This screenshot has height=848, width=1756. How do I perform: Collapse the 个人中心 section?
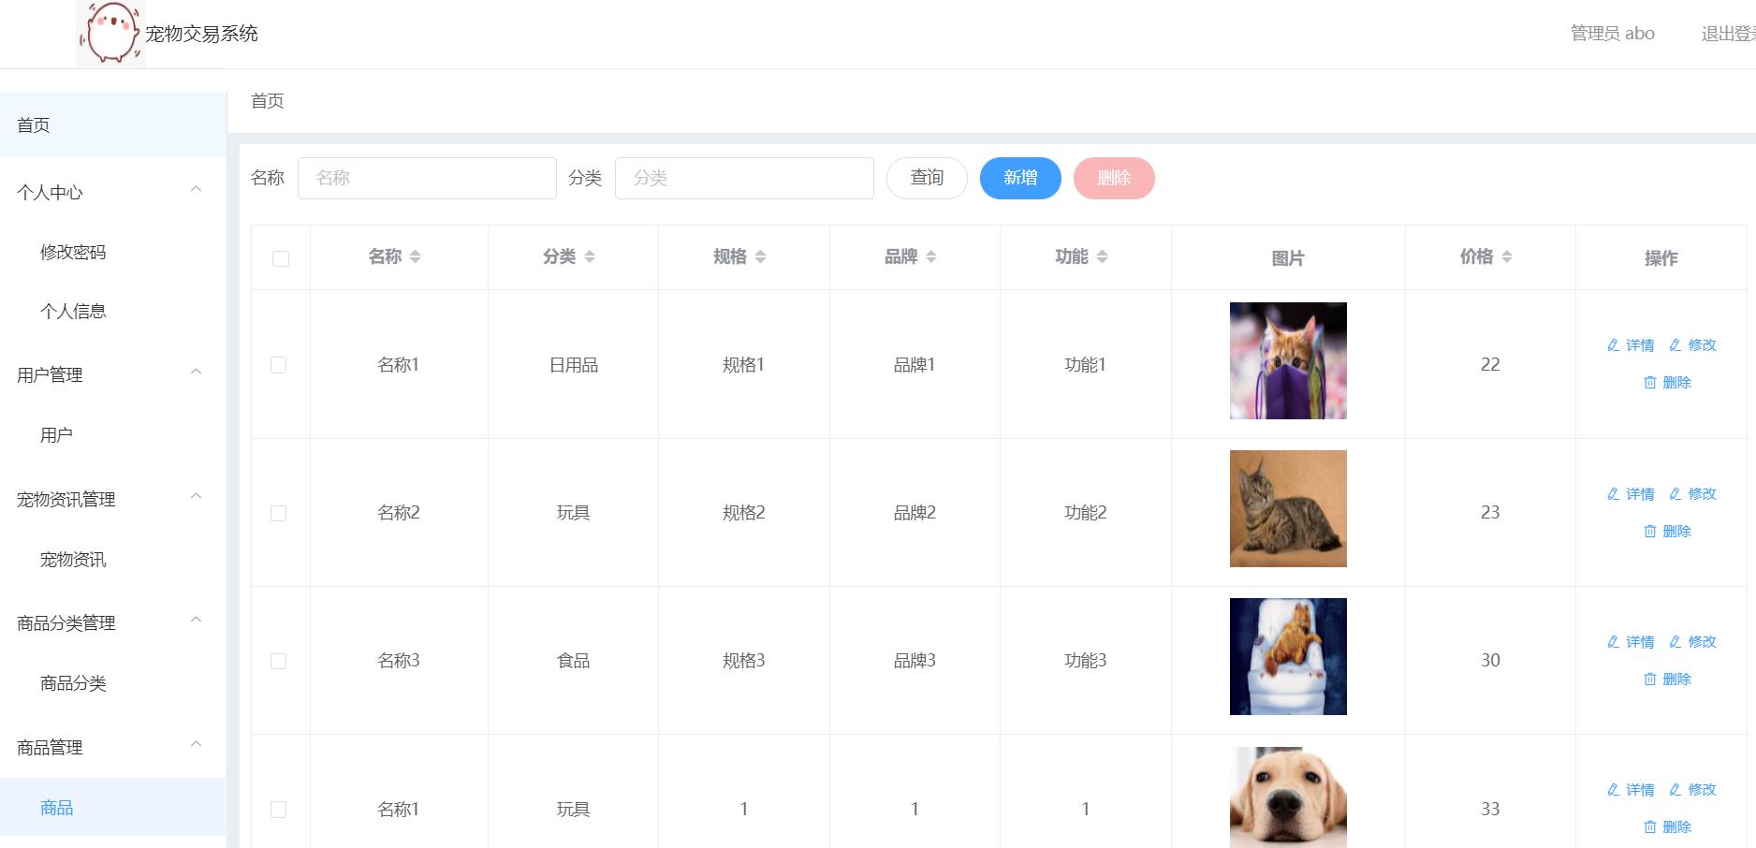pos(196,188)
